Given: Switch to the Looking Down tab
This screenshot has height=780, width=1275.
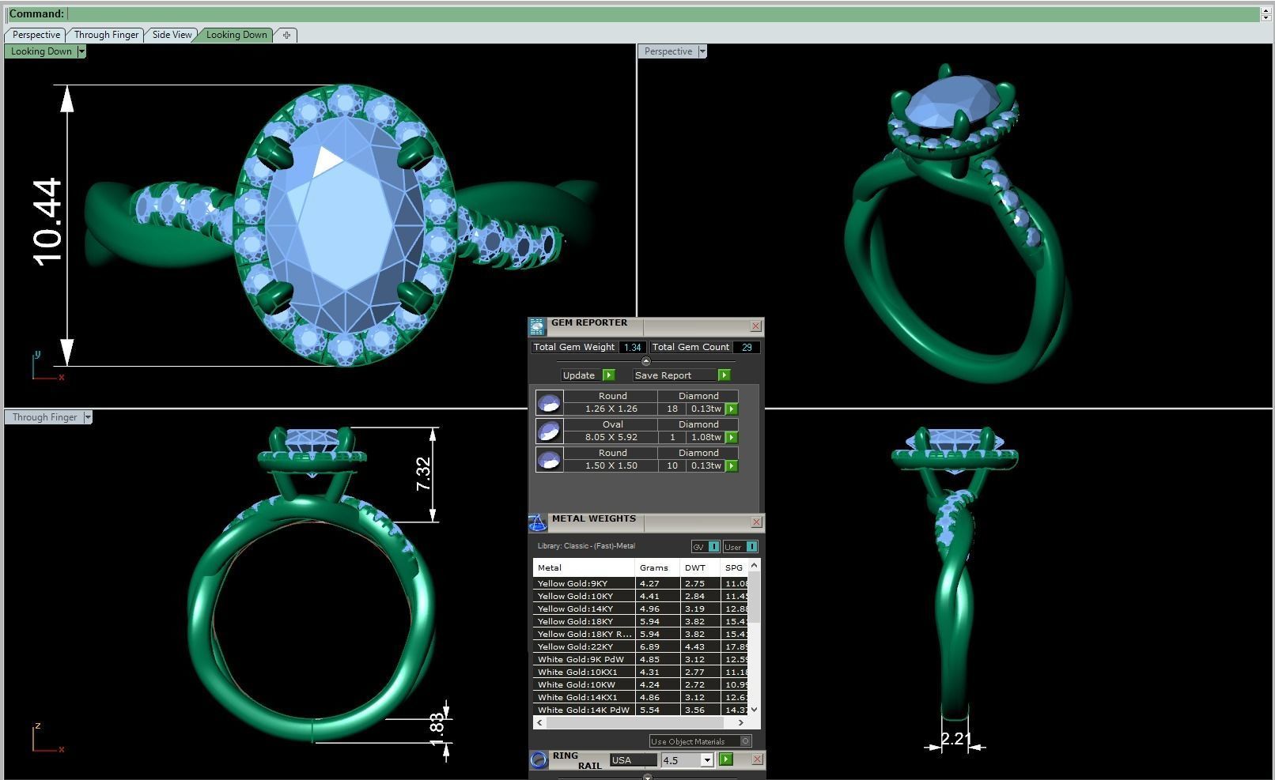Looking at the screenshot, I should (x=236, y=35).
